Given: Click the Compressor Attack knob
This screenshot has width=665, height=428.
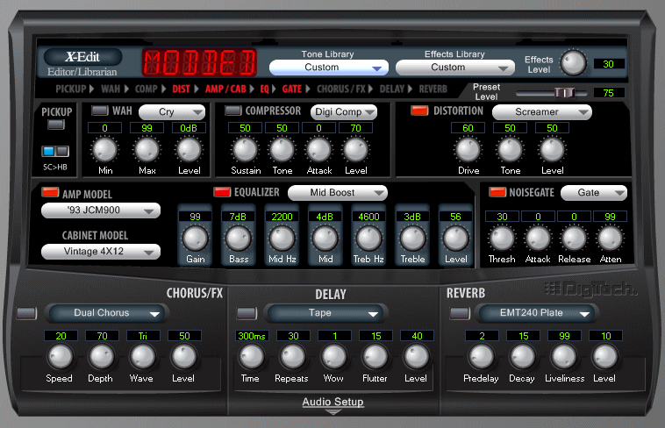Looking at the screenshot, I should click(319, 150).
